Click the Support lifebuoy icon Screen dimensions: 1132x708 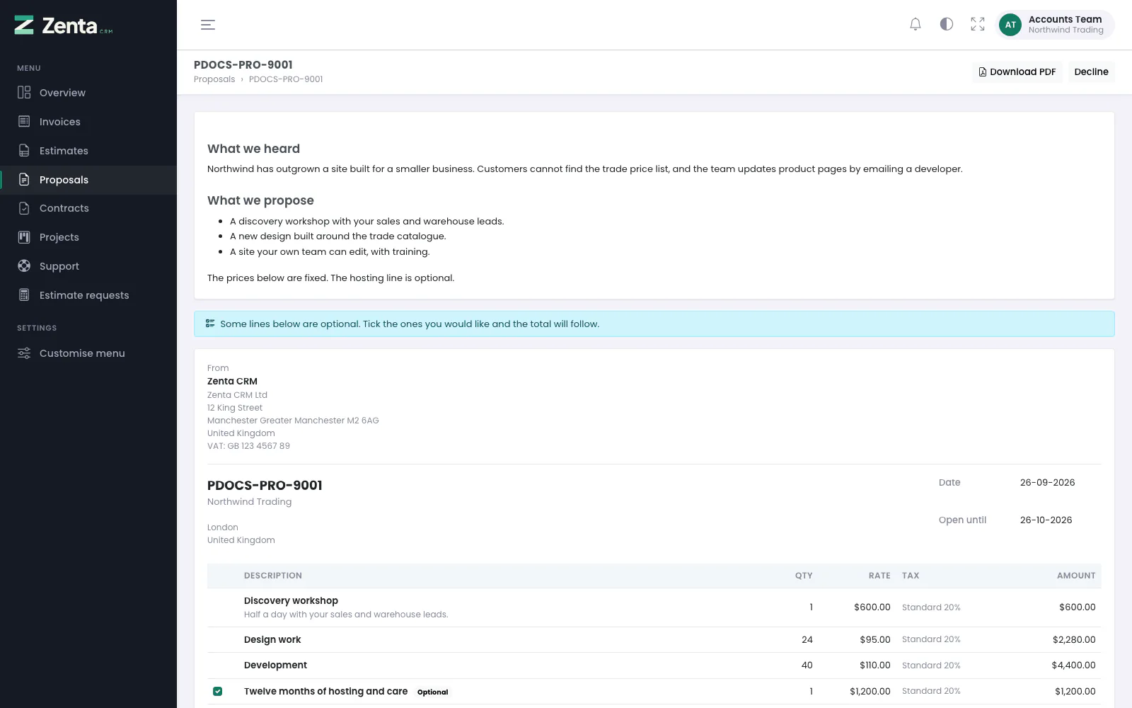click(x=24, y=266)
